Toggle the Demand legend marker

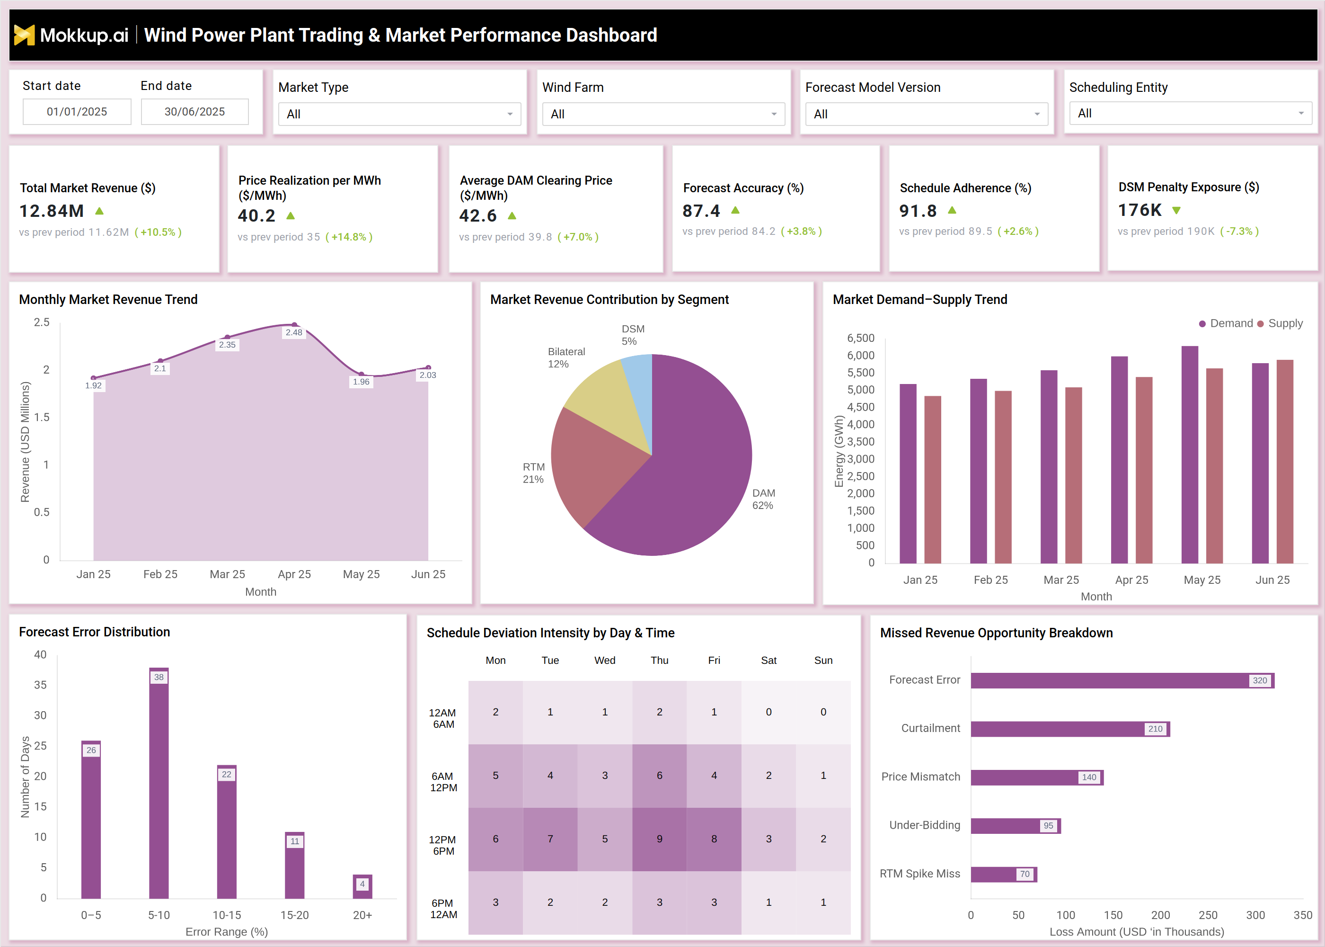point(1202,323)
